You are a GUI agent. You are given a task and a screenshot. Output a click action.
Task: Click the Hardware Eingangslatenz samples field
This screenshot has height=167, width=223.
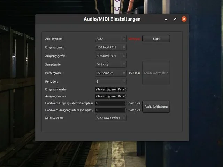(x=110, y=103)
